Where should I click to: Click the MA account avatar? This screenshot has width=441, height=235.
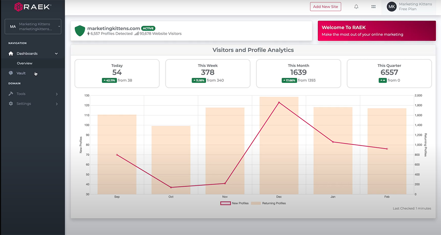13,27
